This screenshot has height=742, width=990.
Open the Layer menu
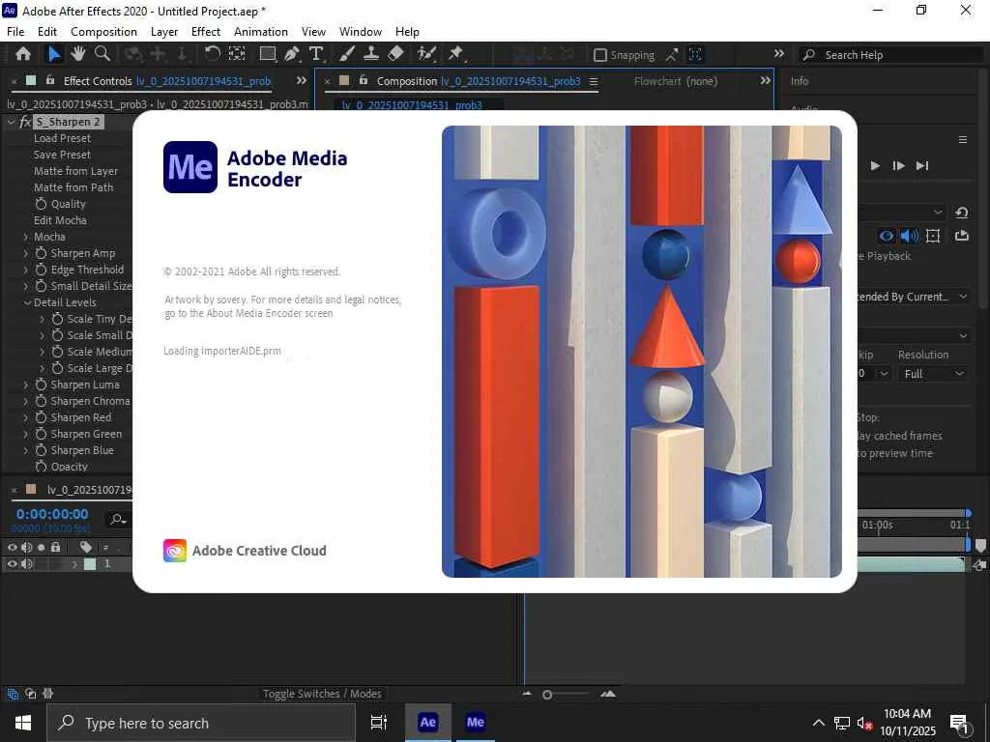[x=164, y=32]
